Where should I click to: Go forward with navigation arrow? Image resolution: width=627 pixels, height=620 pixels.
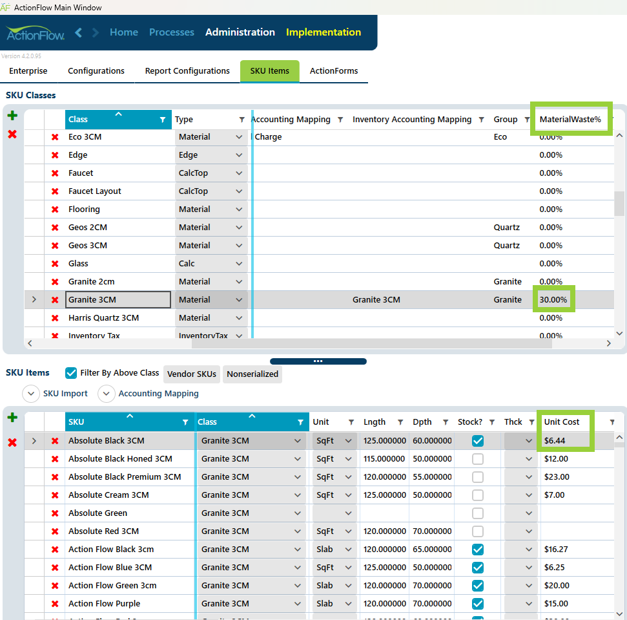[x=95, y=32]
